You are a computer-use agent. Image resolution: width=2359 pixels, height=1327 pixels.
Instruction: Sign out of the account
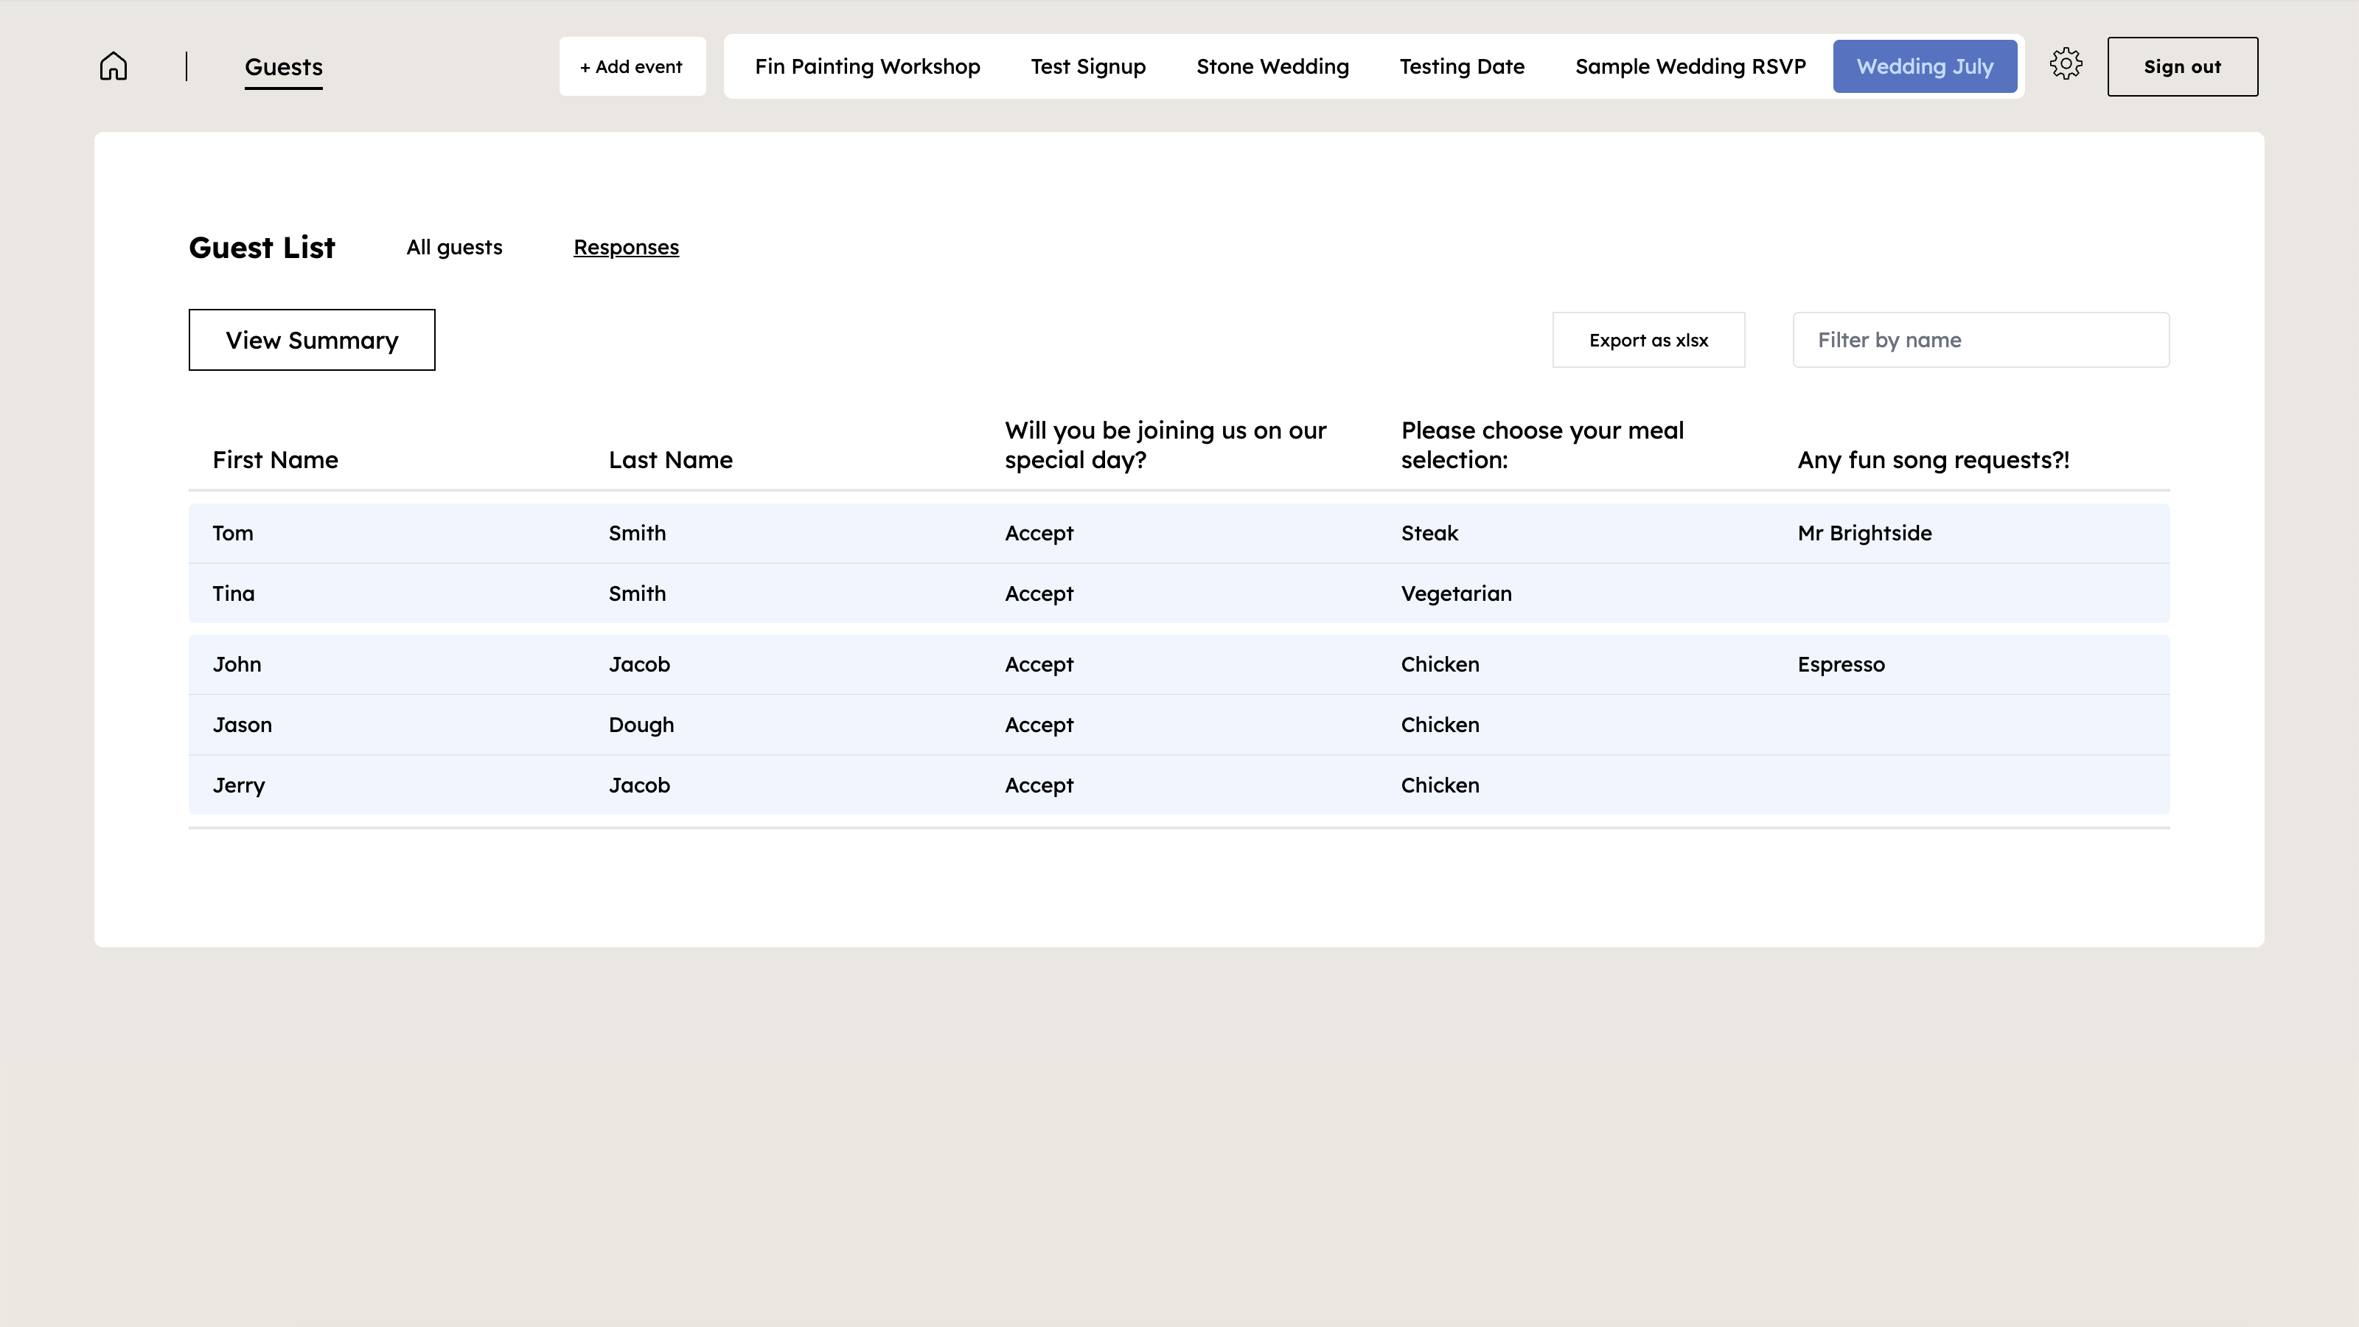(2182, 66)
